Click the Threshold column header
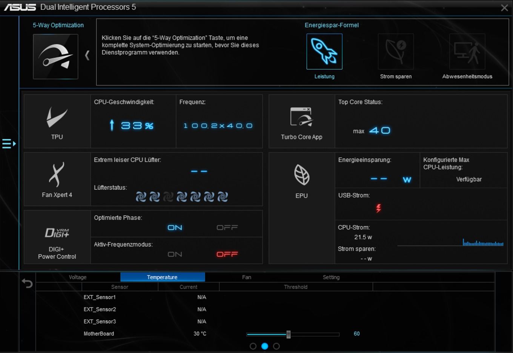513x353 pixels. [296, 287]
